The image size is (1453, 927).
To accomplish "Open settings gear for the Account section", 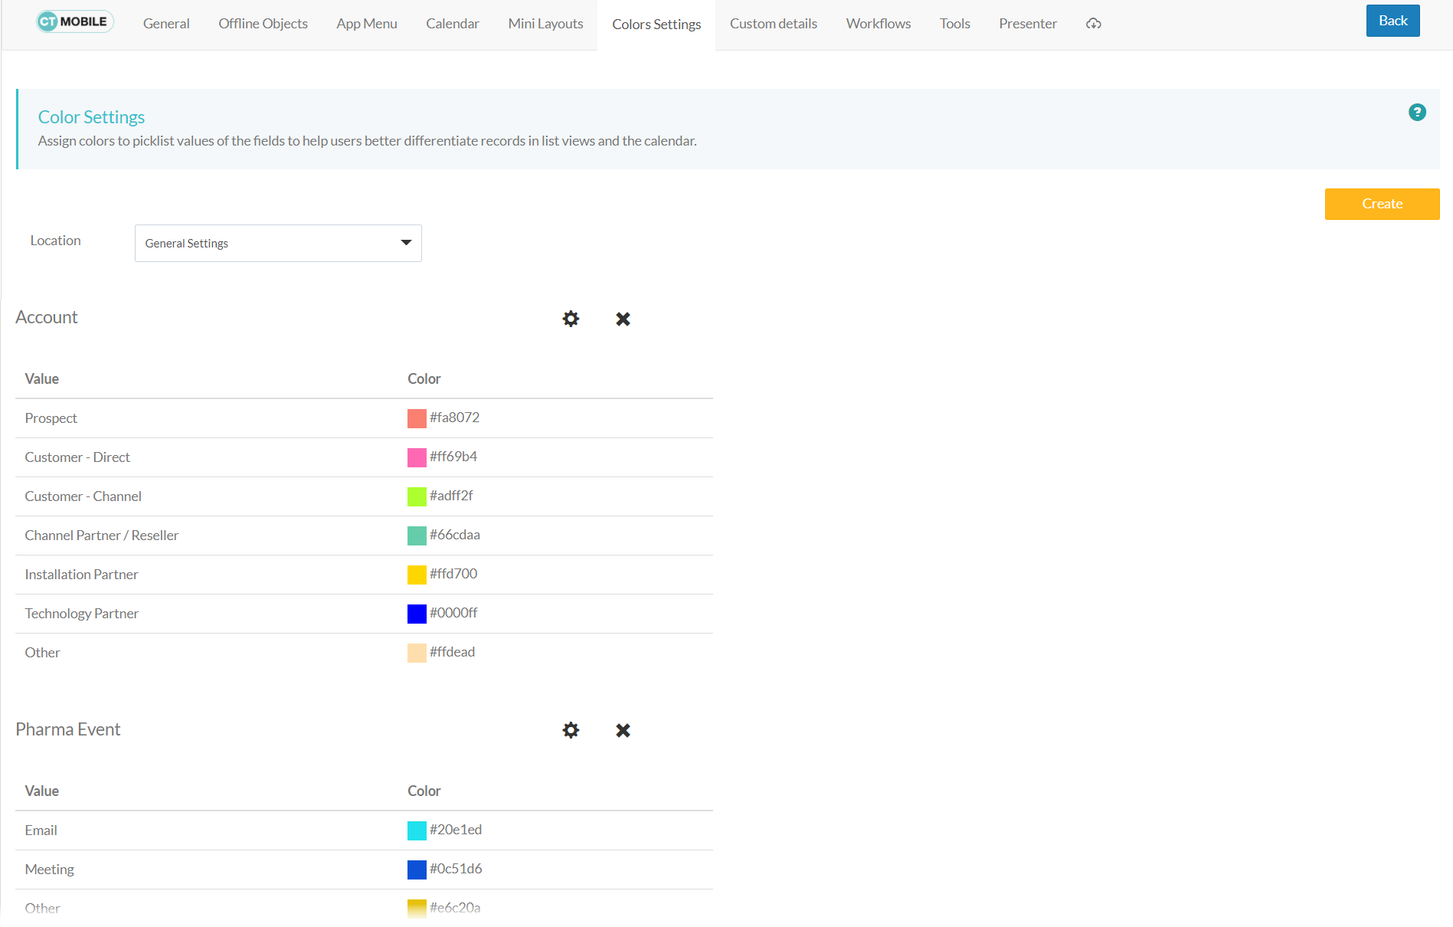I will 571,319.
